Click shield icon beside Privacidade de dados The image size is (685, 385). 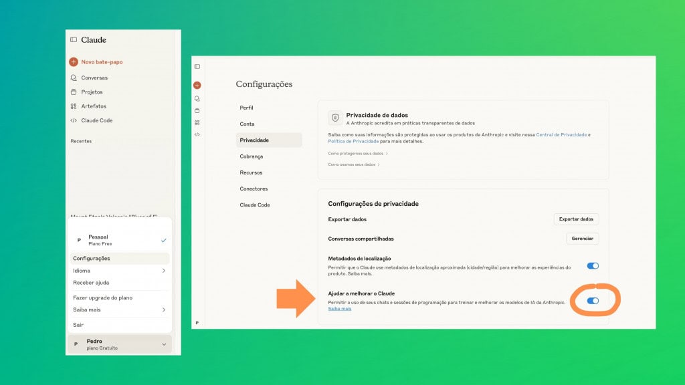[335, 118]
